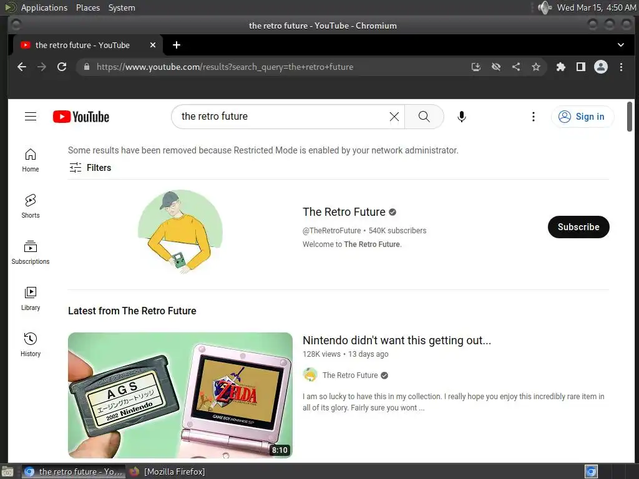Click the small channel avatar under video
The image size is (639, 479).
point(310,375)
